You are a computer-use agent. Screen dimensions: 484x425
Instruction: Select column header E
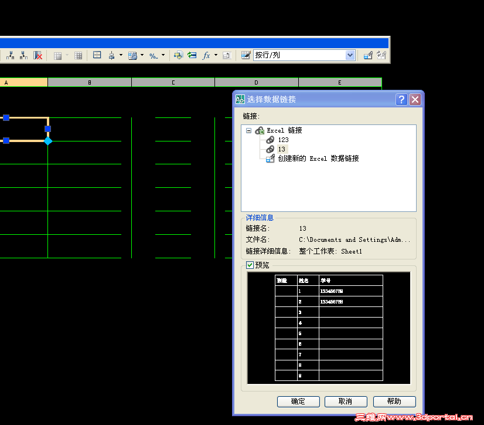coord(340,83)
